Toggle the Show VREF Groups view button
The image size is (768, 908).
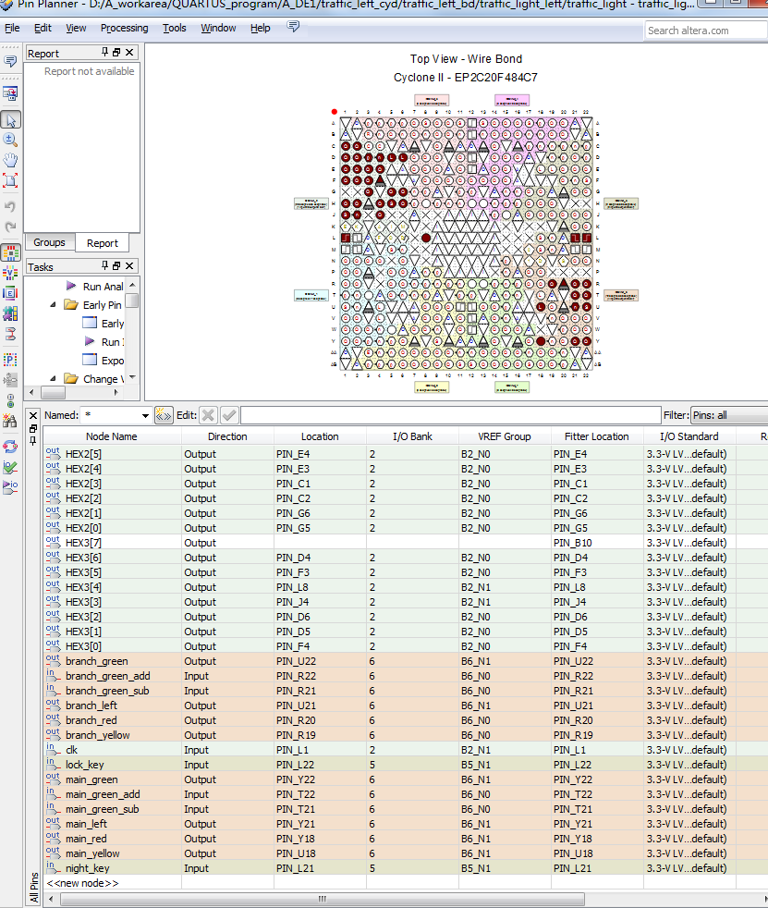click(11, 273)
